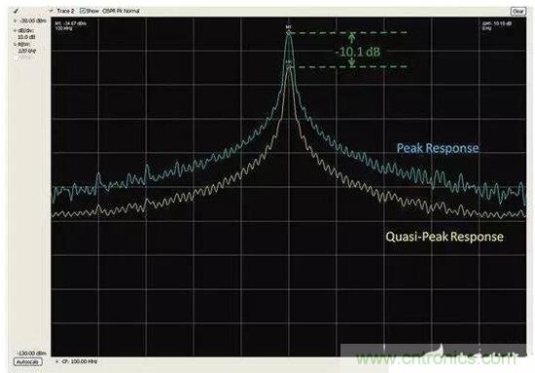
Task: Expand the dB/div setting arrow
Action: [15, 31]
